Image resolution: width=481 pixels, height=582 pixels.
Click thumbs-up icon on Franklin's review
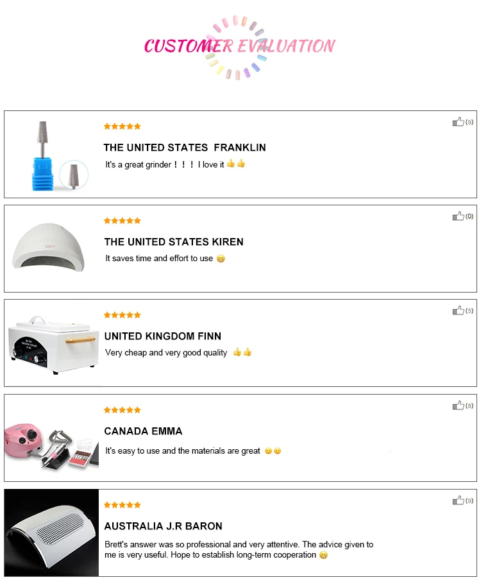click(x=458, y=122)
